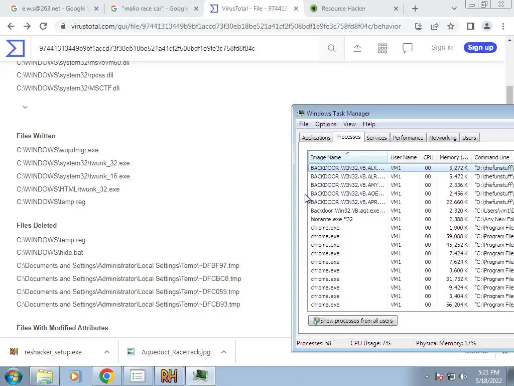
Task: Sort processes by Memory column
Action: pos(454,157)
